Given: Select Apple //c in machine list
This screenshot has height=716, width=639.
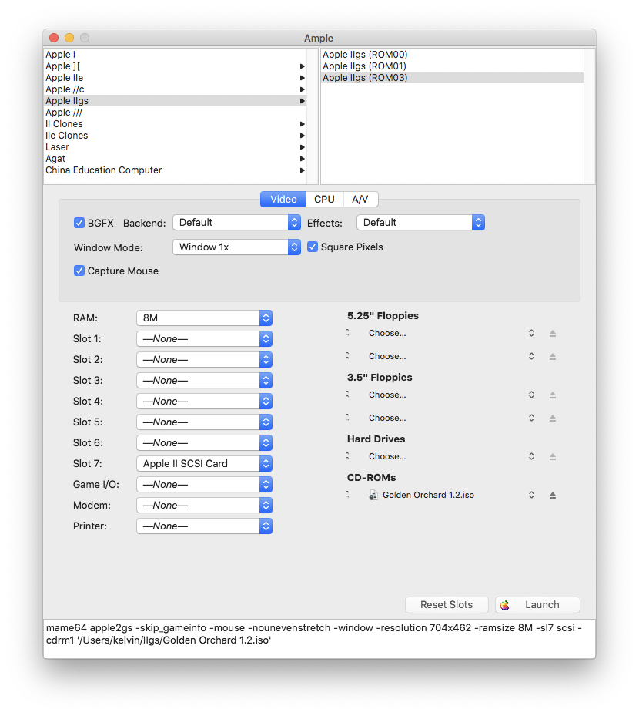Looking at the screenshot, I should coord(175,89).
